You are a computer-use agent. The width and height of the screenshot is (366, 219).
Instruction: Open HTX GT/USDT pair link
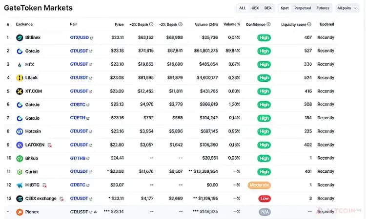pos(79,64)
